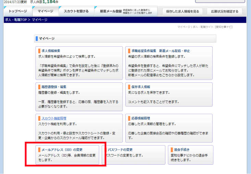The image size is (251, 174).
Task: Click the orange icon next to 保存求人情報
Action: 129,87
